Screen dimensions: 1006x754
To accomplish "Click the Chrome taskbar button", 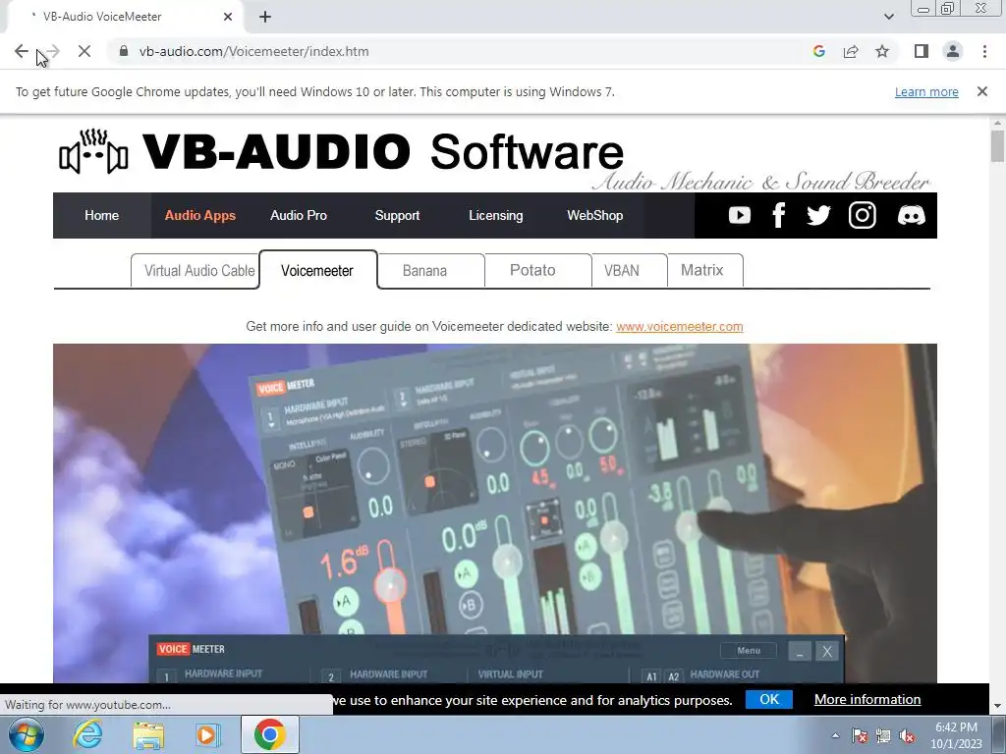I will pos(269,734).
